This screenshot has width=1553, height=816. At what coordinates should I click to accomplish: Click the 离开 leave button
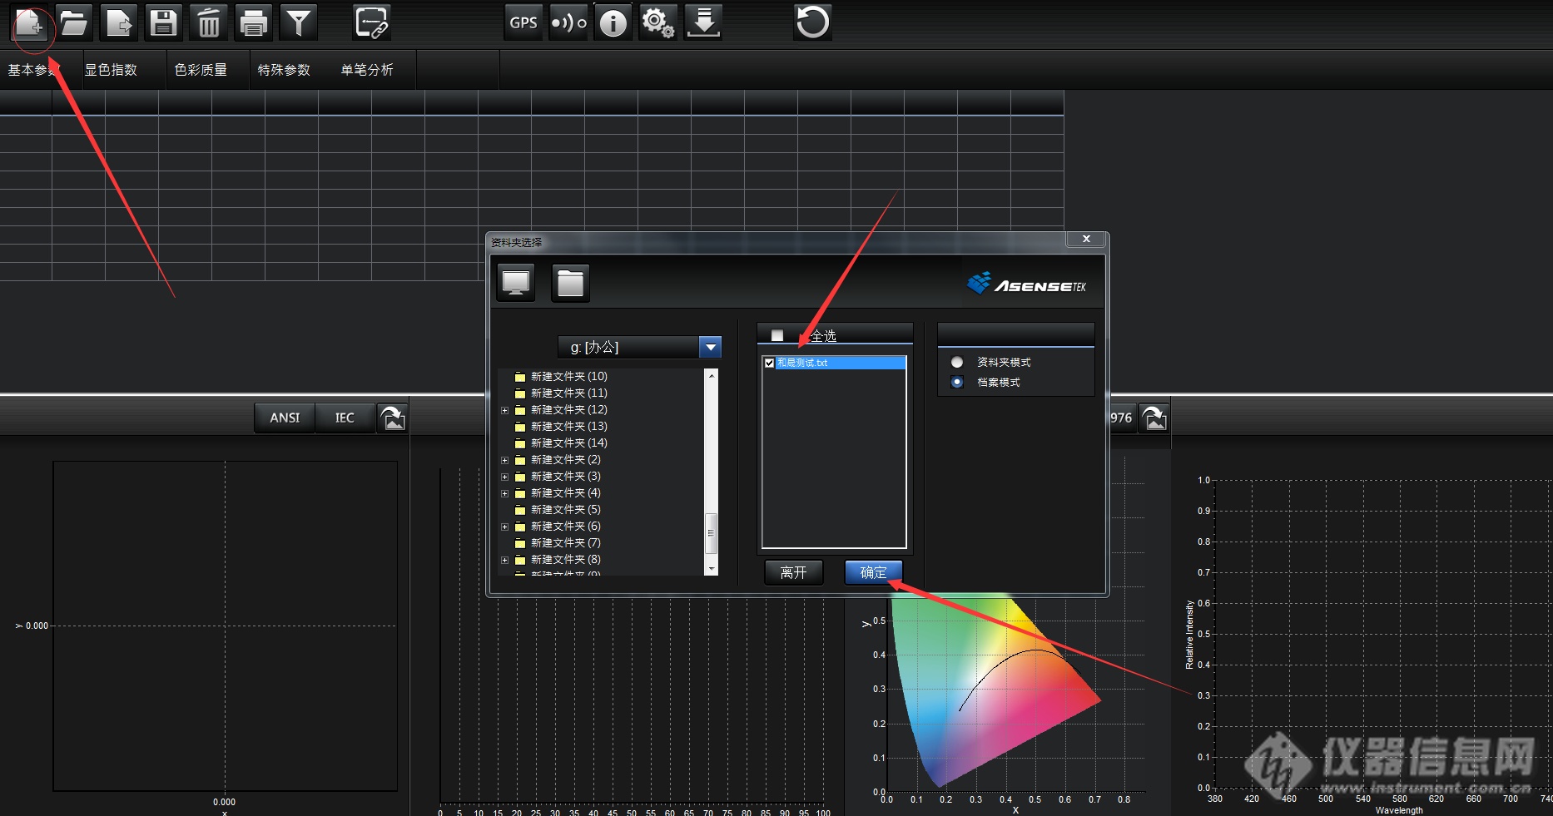tap(794, 572)
